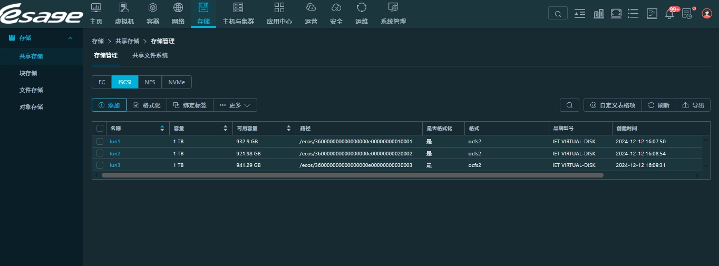Open the 应用中心 application center
Image resolution: width=719 pixels, height=266 pixels.
tap(279, 14)
